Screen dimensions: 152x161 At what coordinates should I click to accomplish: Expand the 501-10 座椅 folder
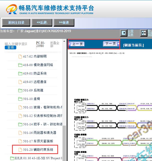(x=32, y=99)
